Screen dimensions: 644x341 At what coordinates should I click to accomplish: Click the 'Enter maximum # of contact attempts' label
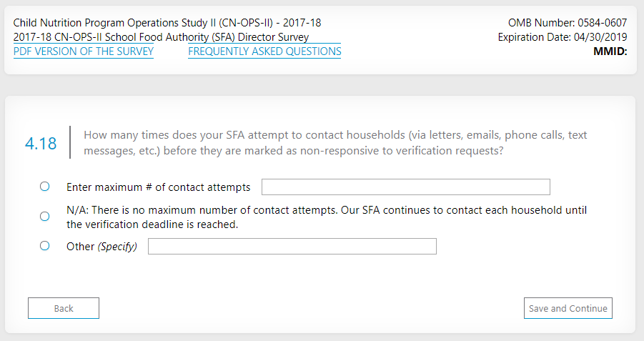tap(158, 187)
